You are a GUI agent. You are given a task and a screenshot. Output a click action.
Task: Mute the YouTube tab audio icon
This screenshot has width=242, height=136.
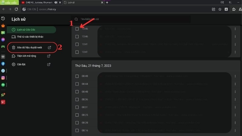(x=56, y=2)
